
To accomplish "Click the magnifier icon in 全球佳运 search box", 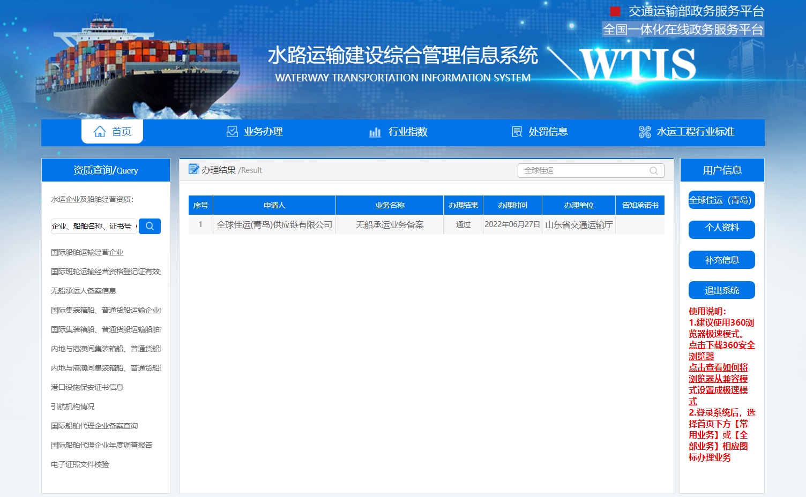I will [653, 171].
